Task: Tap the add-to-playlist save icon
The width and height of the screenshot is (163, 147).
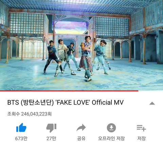Action: pyautogui.click(x=141, y=128)
